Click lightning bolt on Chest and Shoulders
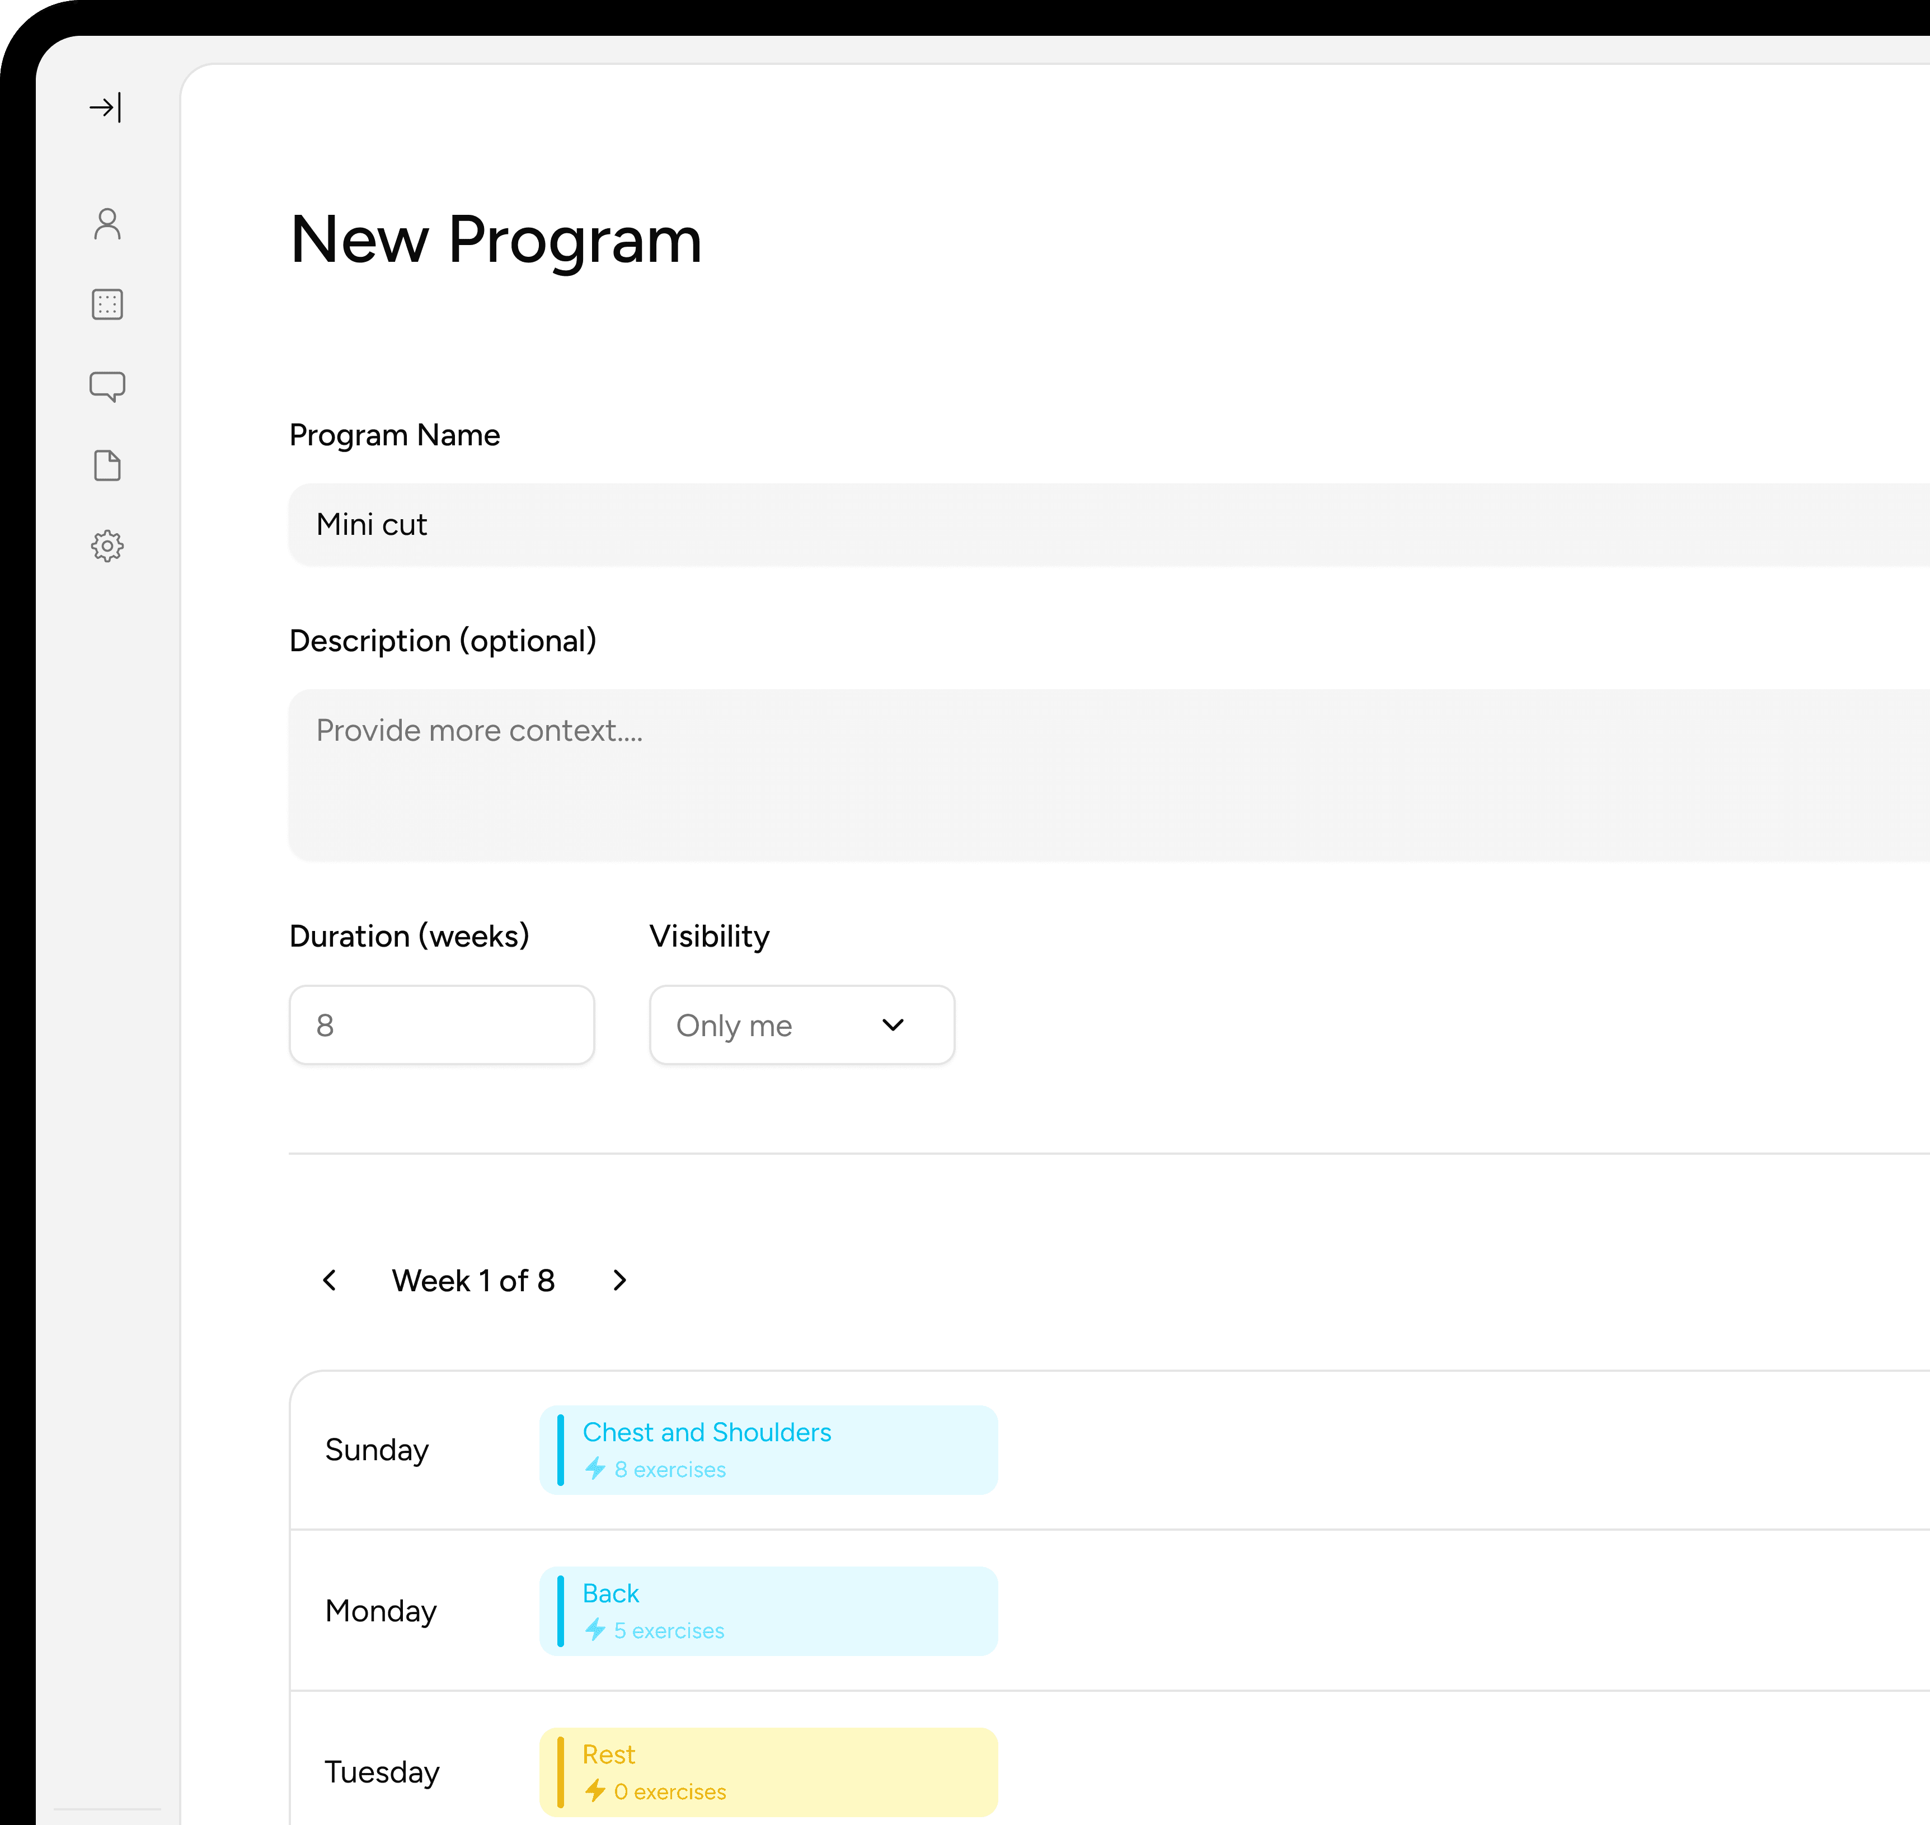The height and width of the screenshot is (1825, 1930). coord(595,1469)
